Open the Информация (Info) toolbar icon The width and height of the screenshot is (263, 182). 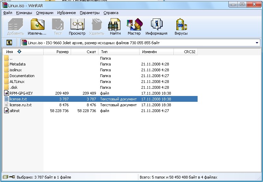(156, 27)
